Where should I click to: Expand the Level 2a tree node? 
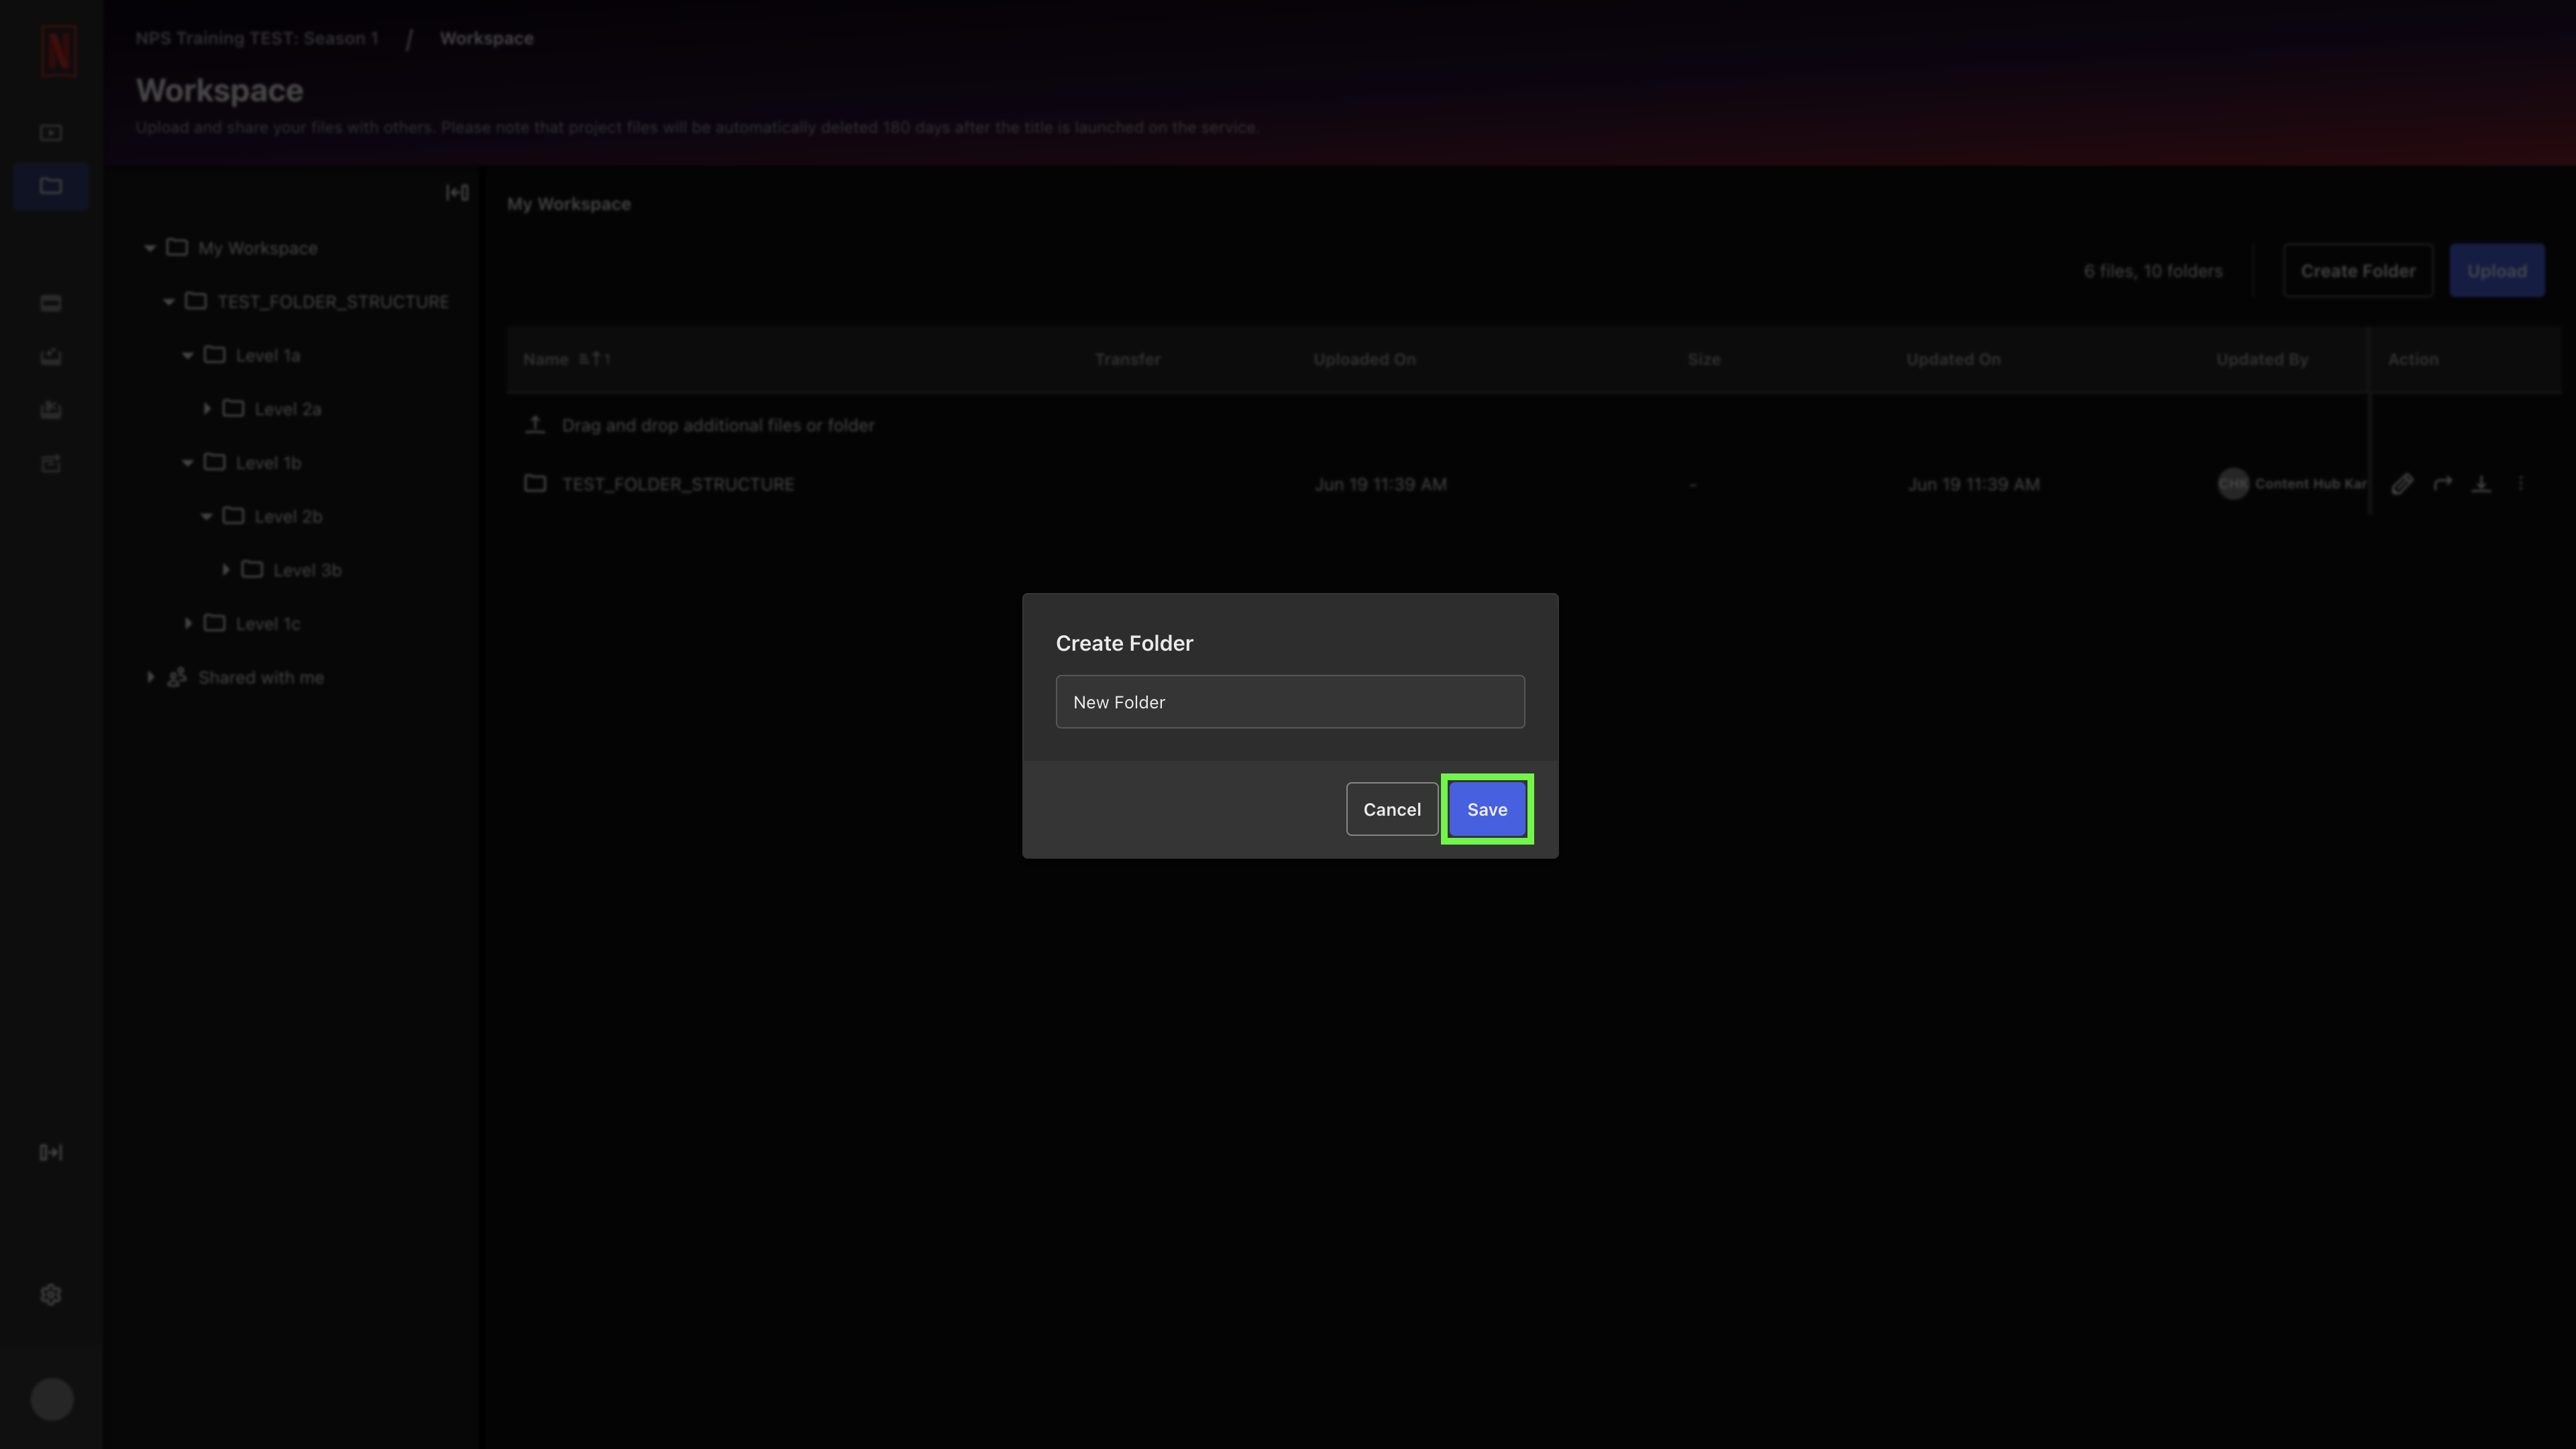pyautogui.click(x=207, y=409)
